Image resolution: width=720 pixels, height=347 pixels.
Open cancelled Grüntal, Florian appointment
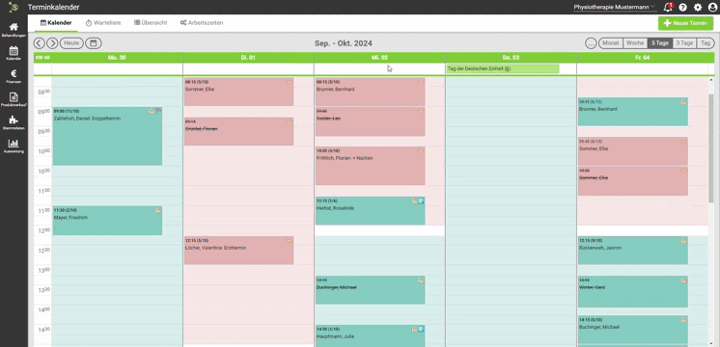coord(238,131)
